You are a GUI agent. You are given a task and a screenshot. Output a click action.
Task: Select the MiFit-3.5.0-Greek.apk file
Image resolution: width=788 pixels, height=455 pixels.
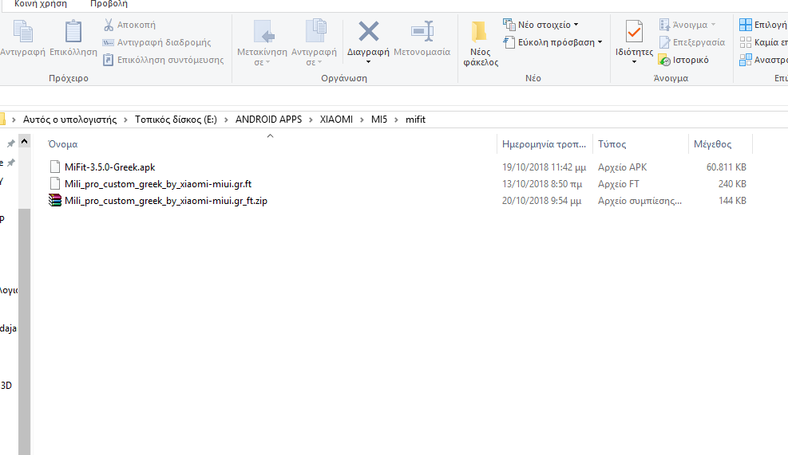coord(110,167)
